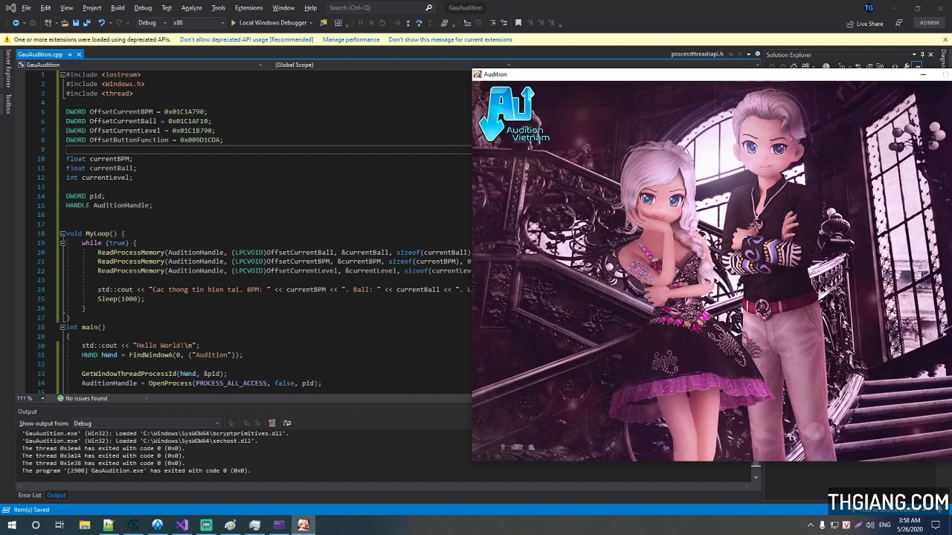Click the editor tab settings gear icon
This screenshot has width=952, height=535.
(x=757, y=54)
